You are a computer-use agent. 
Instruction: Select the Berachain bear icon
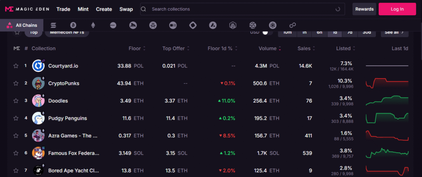173,26
